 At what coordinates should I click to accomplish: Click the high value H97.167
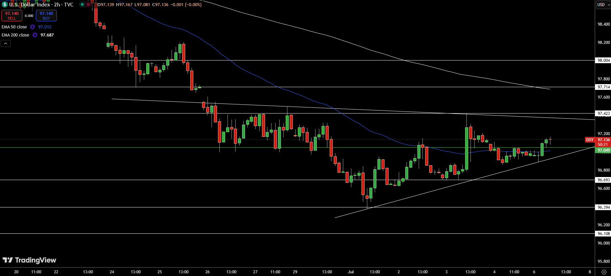tap(124, 5)
